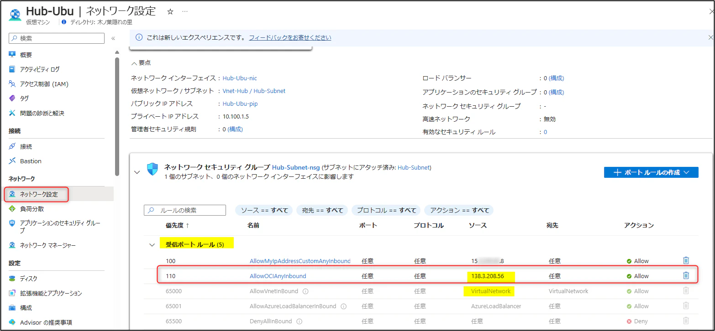This screenshot has height=331, width=715.
Task: Click (構成) next to 管理者セキュリティ規則
Action: tap(235, 129)
